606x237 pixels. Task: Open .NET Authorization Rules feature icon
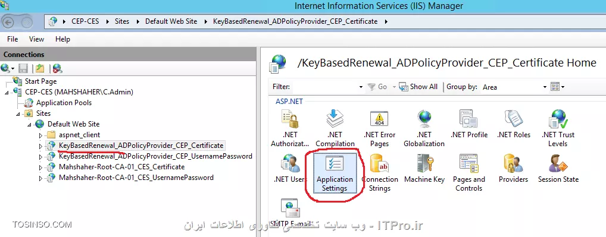point(290,128)
